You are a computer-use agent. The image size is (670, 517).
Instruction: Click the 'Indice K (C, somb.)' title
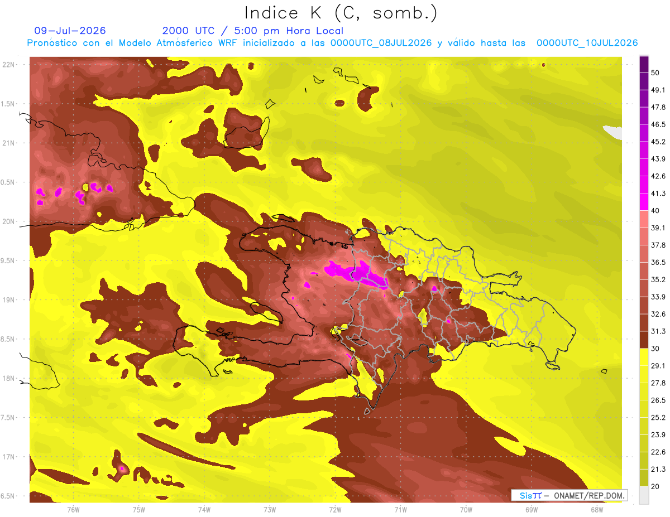pyautogui.click(x=341, y=13)
